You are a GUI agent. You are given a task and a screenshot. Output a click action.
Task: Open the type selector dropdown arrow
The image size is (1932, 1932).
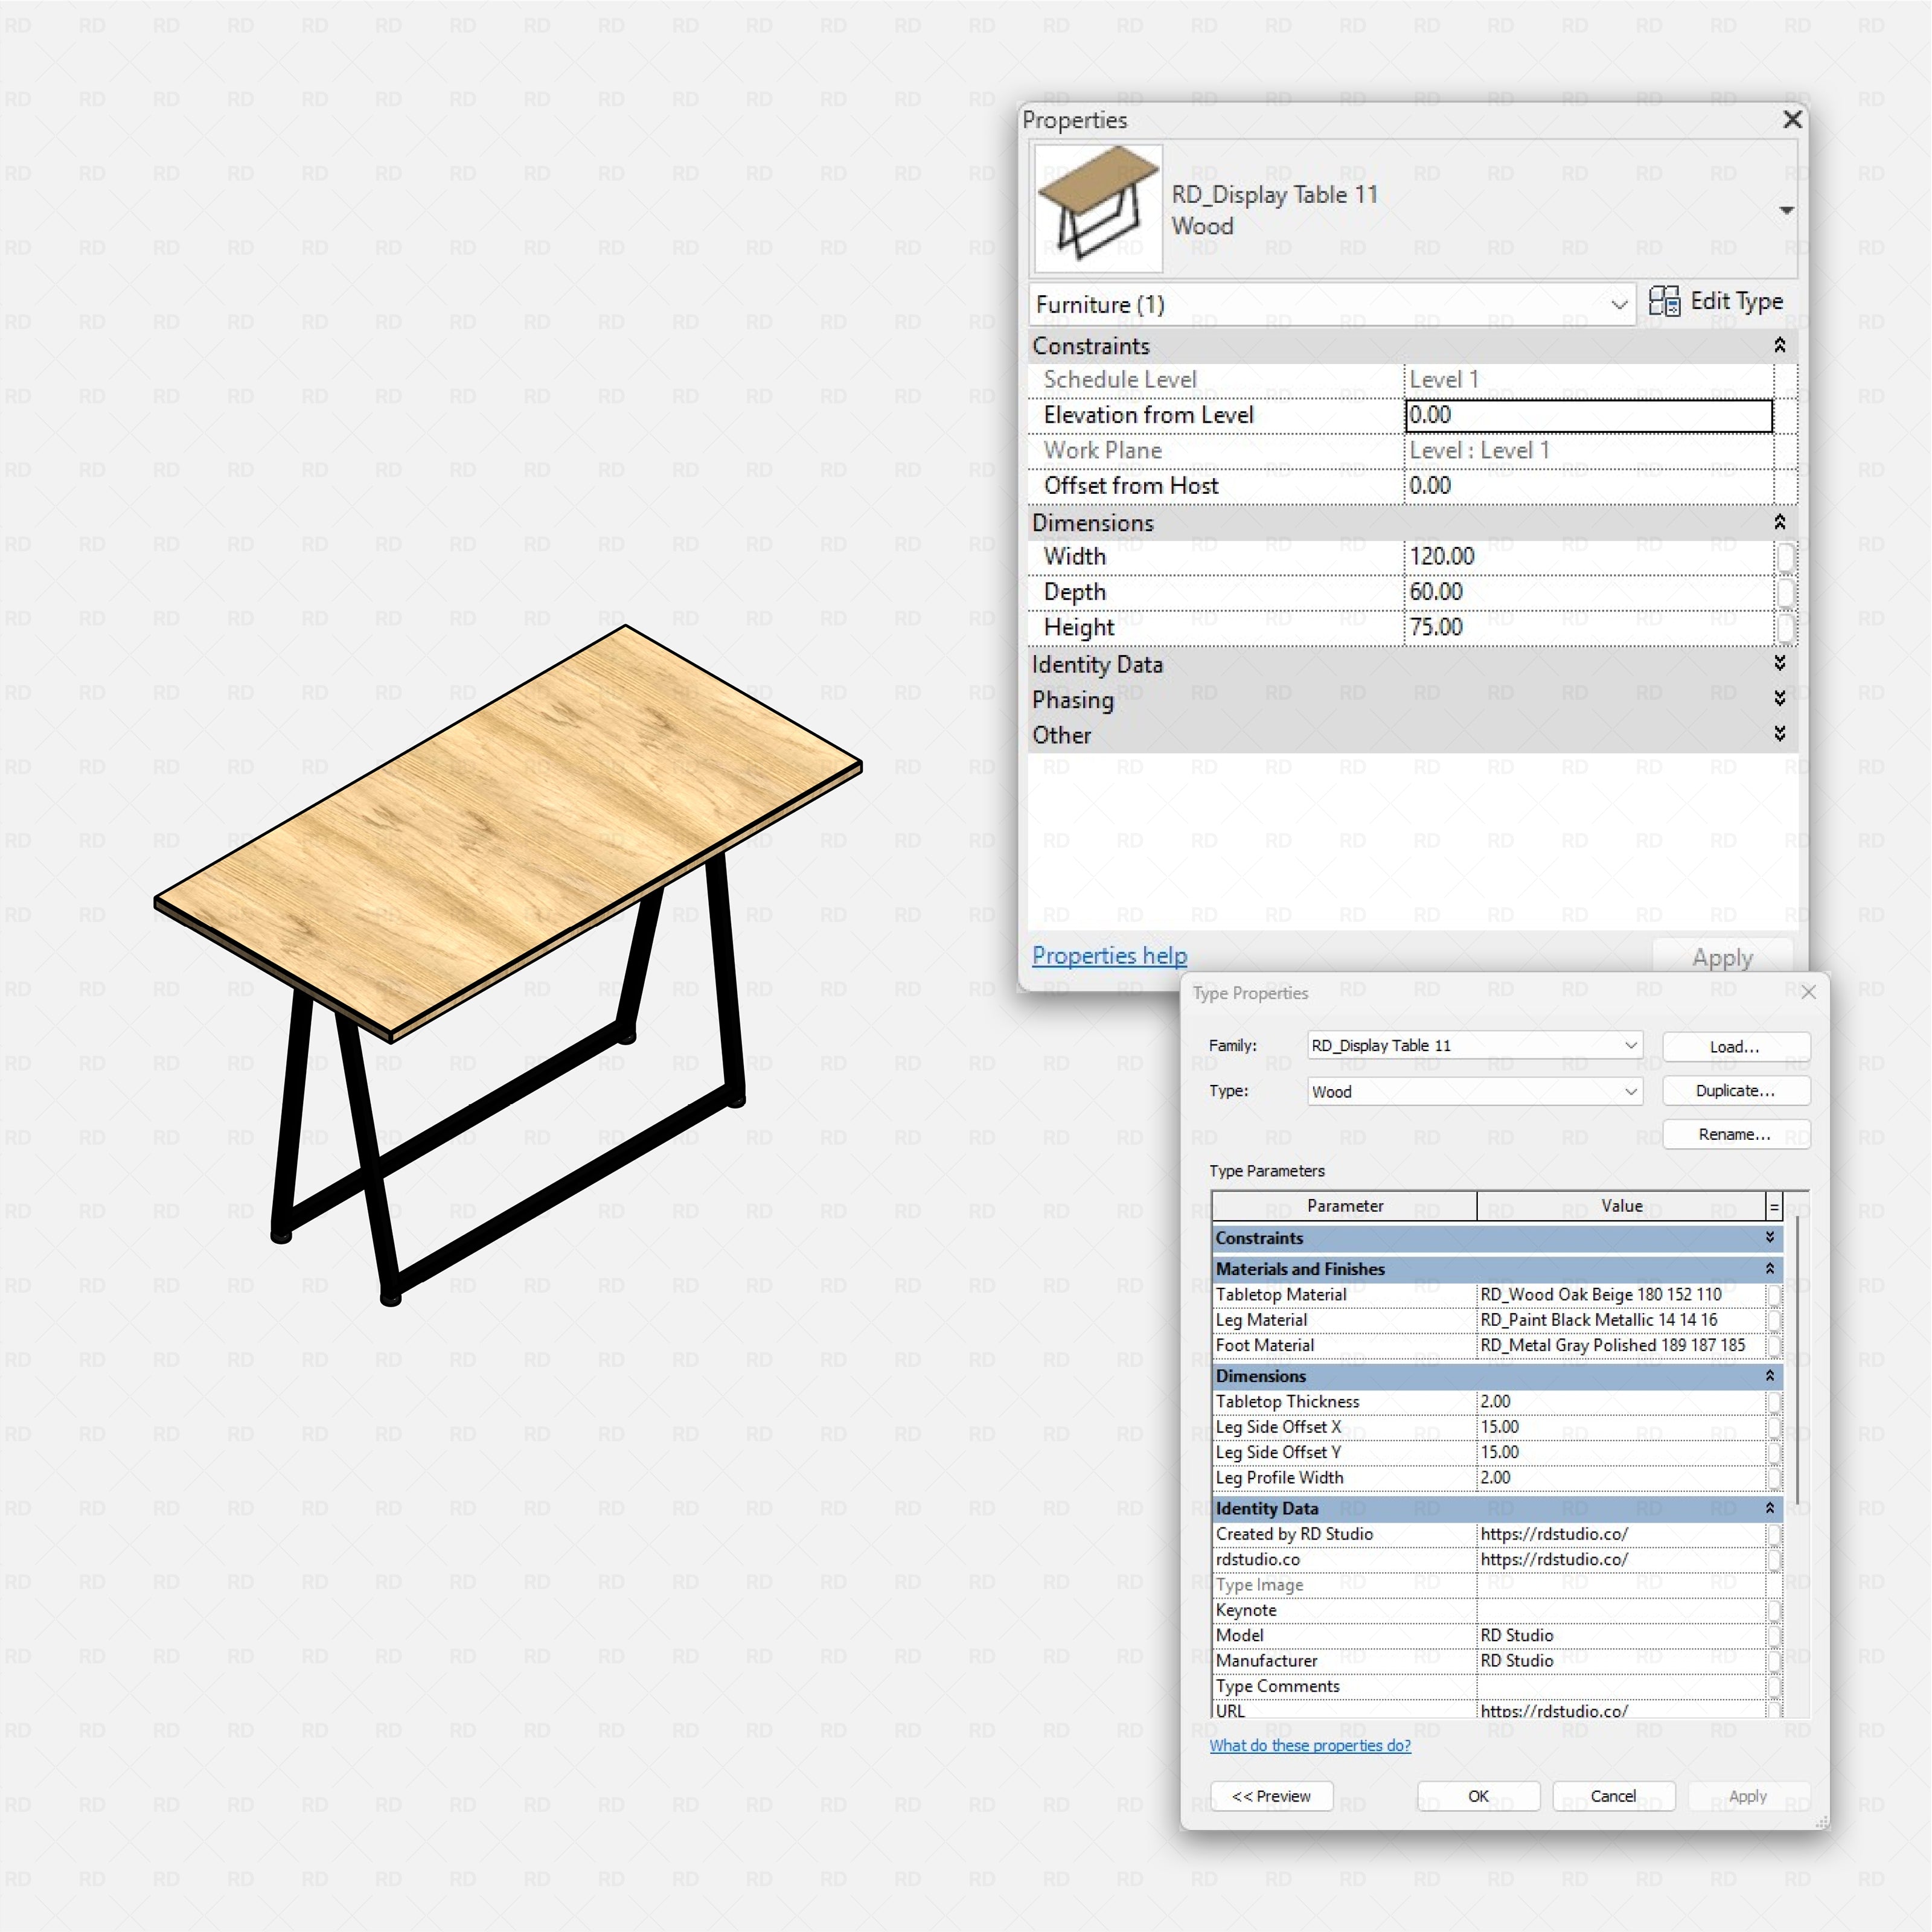pos(1786,210)
